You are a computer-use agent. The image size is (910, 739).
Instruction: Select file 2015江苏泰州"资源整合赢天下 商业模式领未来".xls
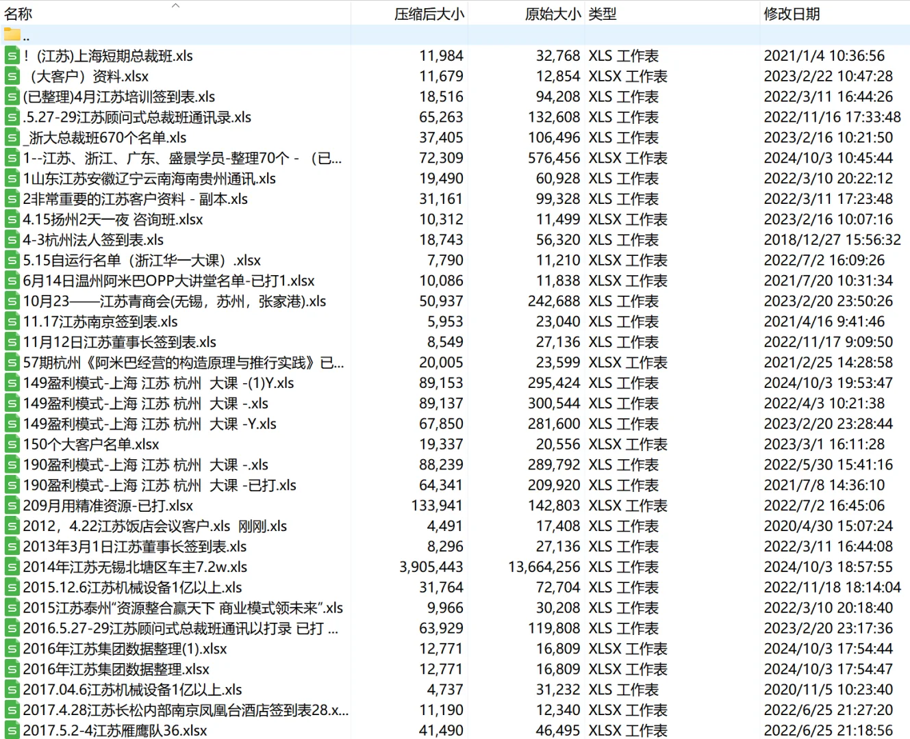[183, 608]
